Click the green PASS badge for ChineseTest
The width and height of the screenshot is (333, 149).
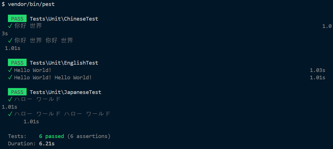tap(17, 19)
